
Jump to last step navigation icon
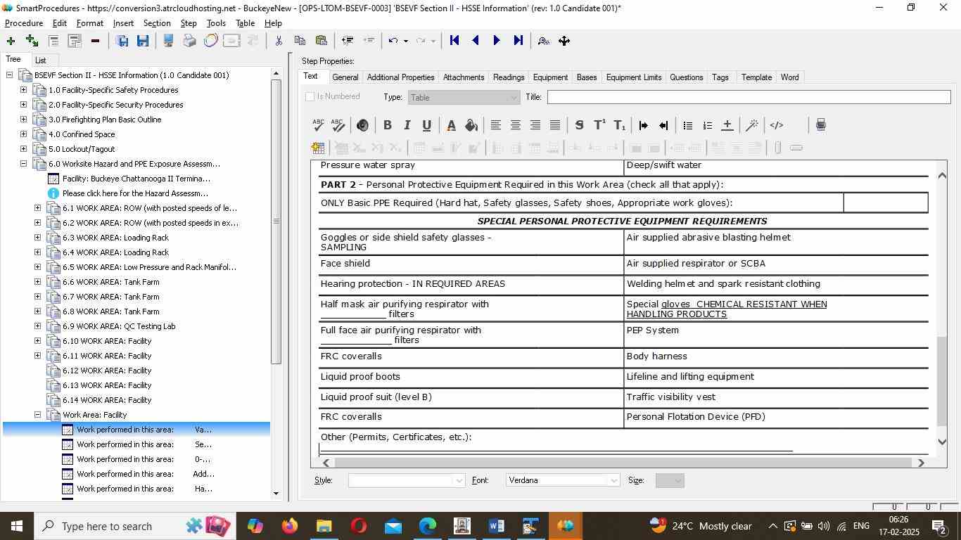coord(518,41)
